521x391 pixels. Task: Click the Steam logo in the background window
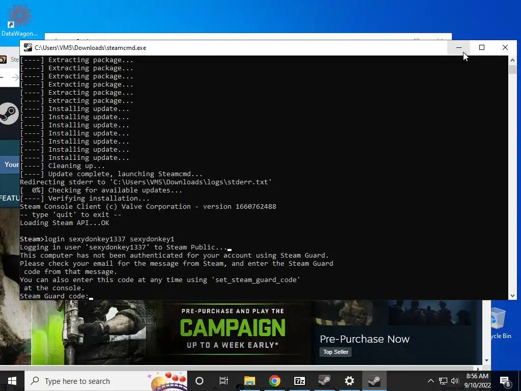[8, 114]
